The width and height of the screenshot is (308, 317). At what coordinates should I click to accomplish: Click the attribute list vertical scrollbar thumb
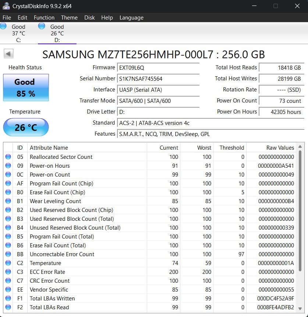click(300, 211)
